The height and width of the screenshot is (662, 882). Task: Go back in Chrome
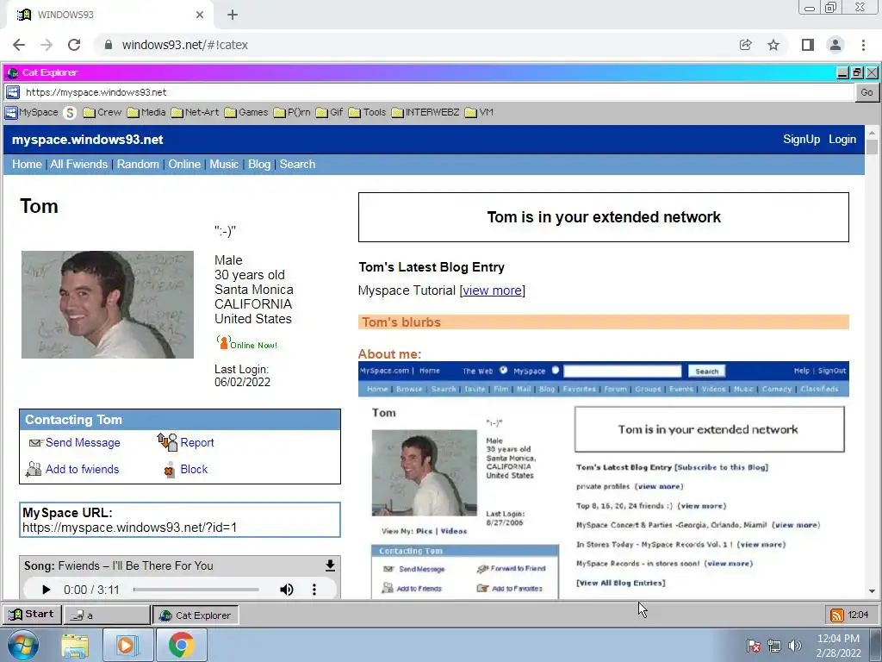coord(19,45)
